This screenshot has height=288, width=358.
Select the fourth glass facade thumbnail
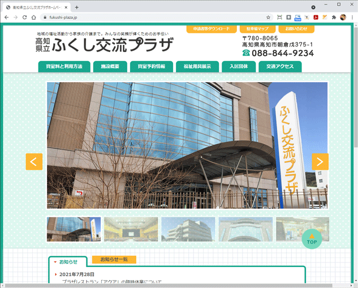pos(245,229)
